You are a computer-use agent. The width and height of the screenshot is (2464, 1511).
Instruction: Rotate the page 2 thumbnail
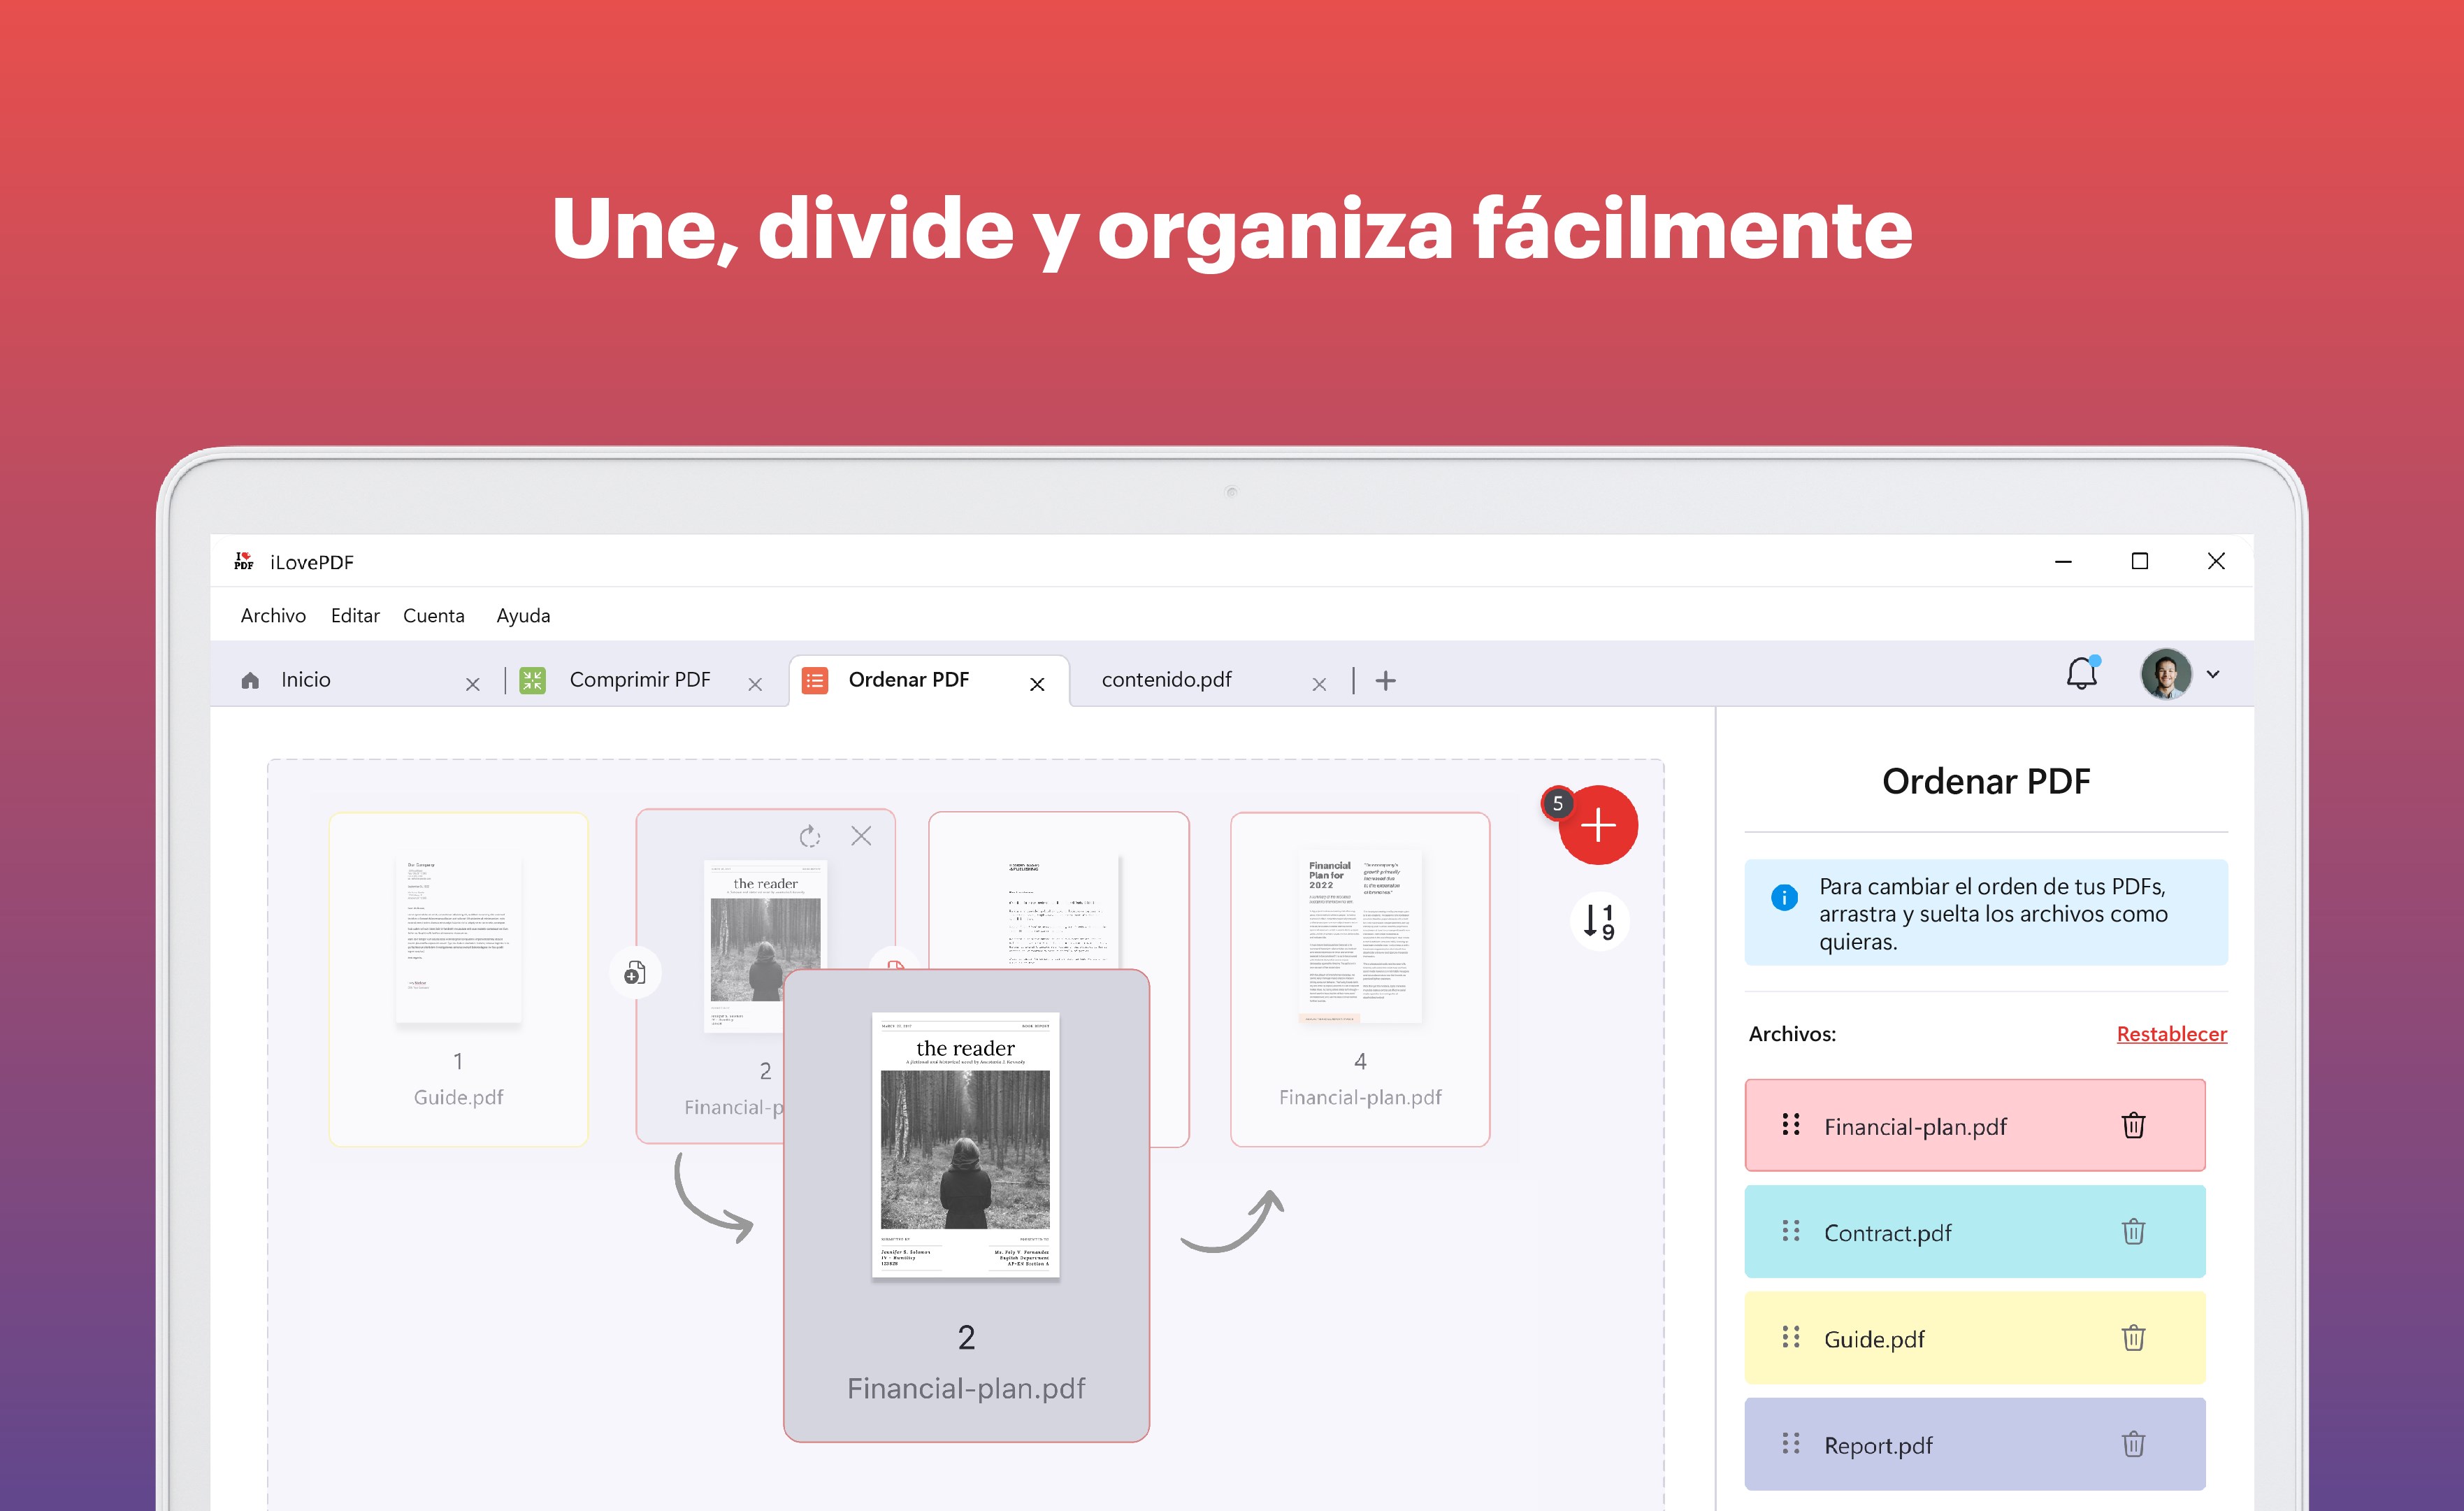pyautogui.click(x=809, y=836)
